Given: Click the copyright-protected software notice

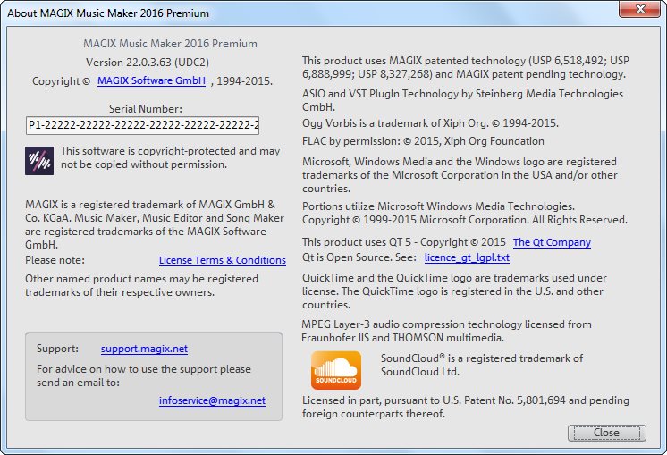Looking at the screenshot, I should coord(170,157).
